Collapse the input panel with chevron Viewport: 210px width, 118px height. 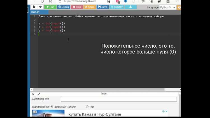coord(33,94)
